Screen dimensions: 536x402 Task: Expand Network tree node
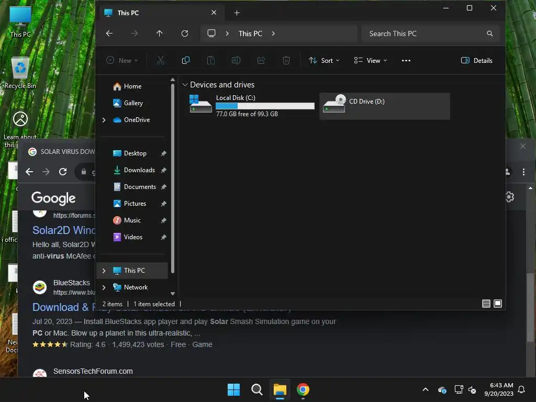pos(104,287)
